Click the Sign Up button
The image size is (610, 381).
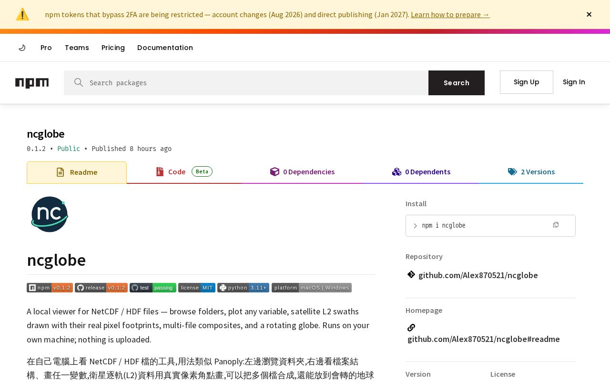click(x=527, y=82)
